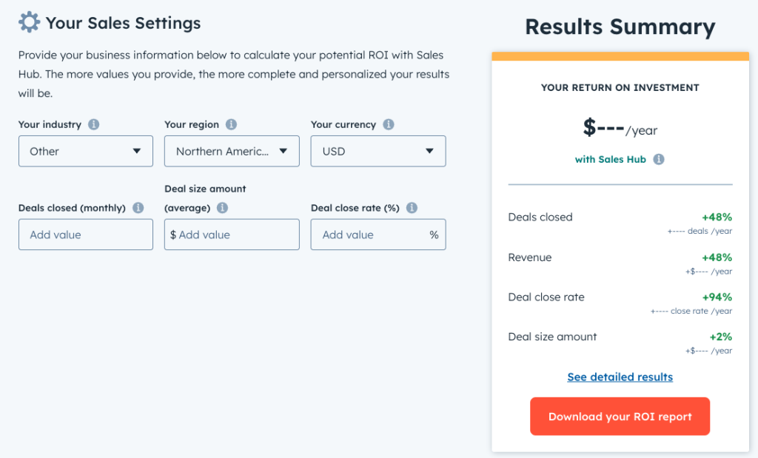Click the $---/year ROI value display

pyautogui.click(x=620, y=127)
